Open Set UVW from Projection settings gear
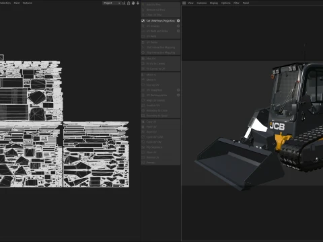The image size is (323, 242). (x=178, y=21)
